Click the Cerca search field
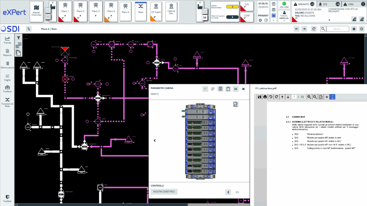Viewport: 367px width, 206px height. click(338, 29)
